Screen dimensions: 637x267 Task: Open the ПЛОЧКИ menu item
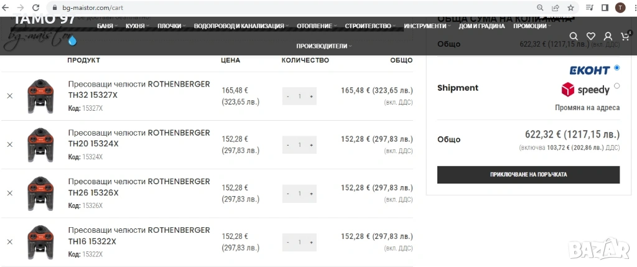[171, 26]
